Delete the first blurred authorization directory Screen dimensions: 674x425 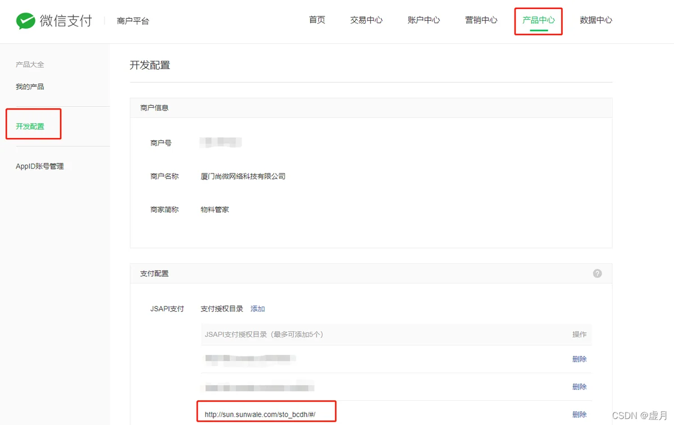pos(579,359)
